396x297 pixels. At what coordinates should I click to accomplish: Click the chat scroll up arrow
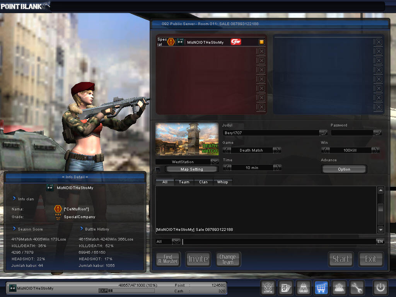[381, 190]
